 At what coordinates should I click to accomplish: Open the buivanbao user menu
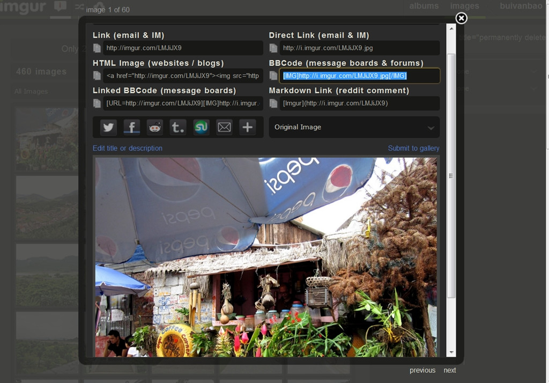click(x=521, y=6)
